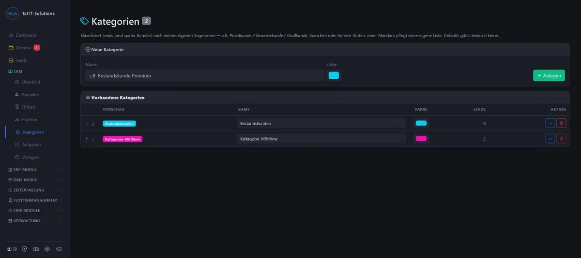The height and width of the screenshot is (258, 581).
Task: Expand the DMS-MODUL section
Action: [35, 180]
